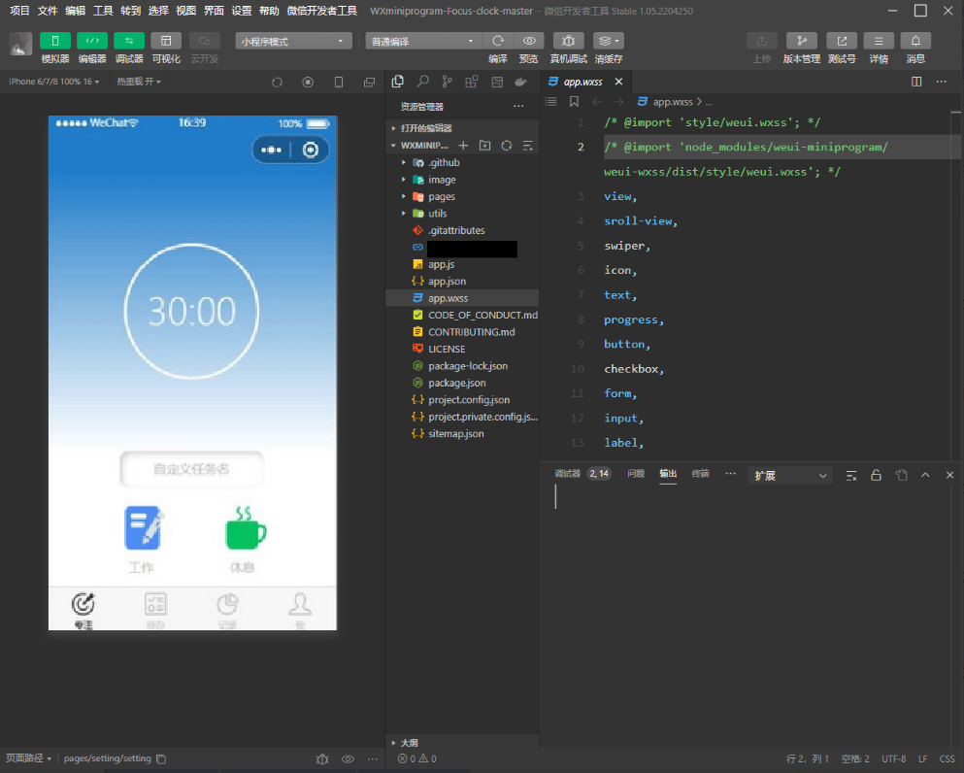
Task: Collapse all folders in explorer
Action: pos(528,145)
